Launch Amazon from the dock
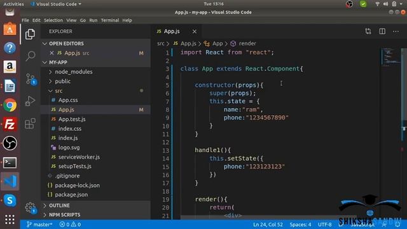The height and width of the screenshot is (229, 407). pos(10,67)
